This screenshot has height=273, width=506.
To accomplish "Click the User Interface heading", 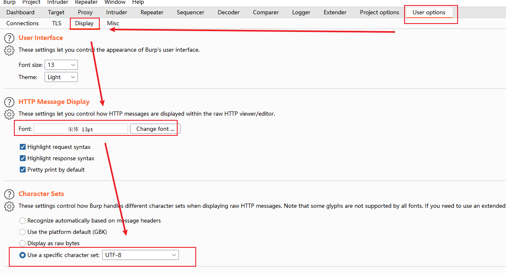I will (41, 38).
